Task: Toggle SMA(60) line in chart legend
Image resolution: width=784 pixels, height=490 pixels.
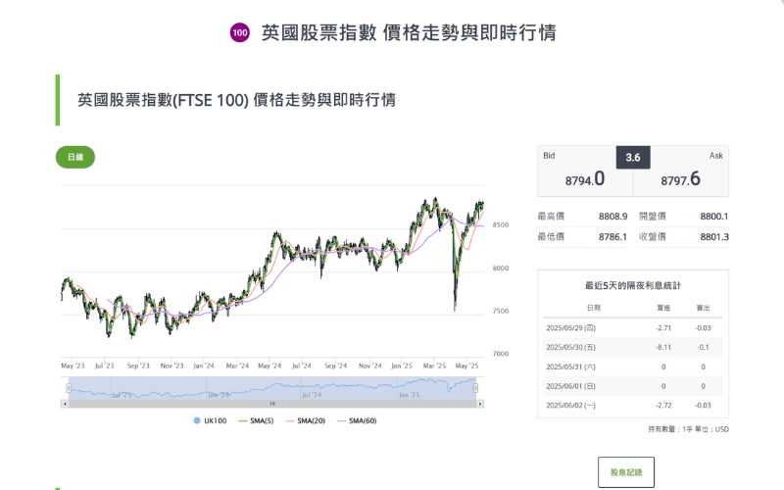Action: (356, 420)
